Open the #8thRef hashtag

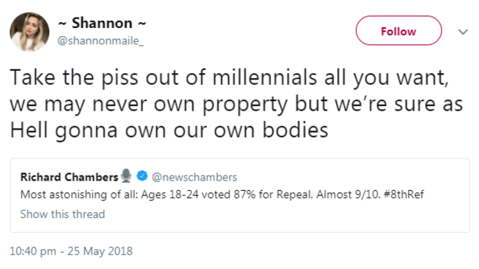(404, 194)
